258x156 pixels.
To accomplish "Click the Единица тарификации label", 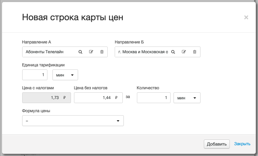I will coord(43,65).
